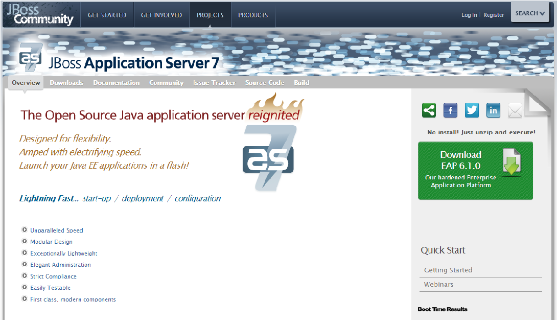Click the Log In link
558x324 pixels.
469,15
